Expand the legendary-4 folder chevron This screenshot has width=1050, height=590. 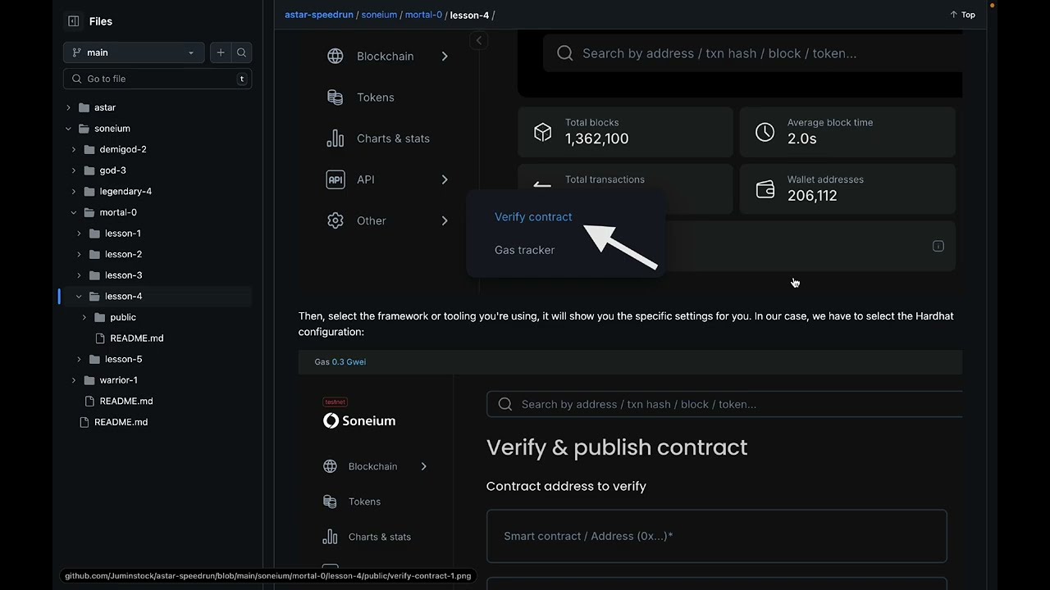click(x=74, y=192)
